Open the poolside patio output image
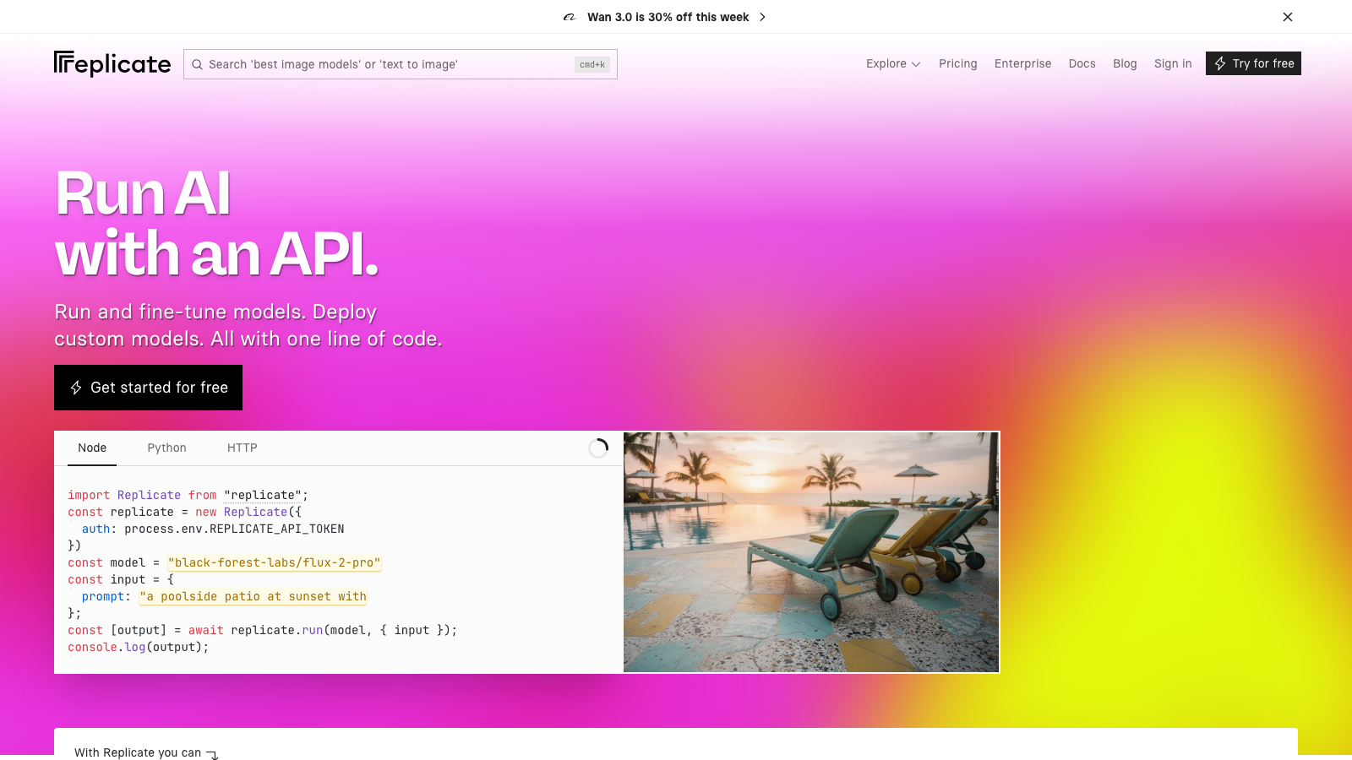This screenshot has width=1352, height=760. click(x=811, y=552)
